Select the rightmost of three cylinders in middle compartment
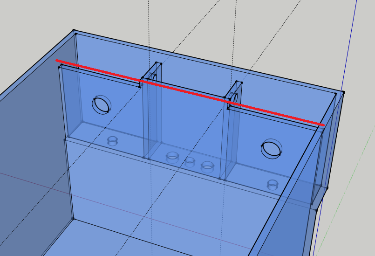This screenshot has width=375, height=256. (207, 167)
